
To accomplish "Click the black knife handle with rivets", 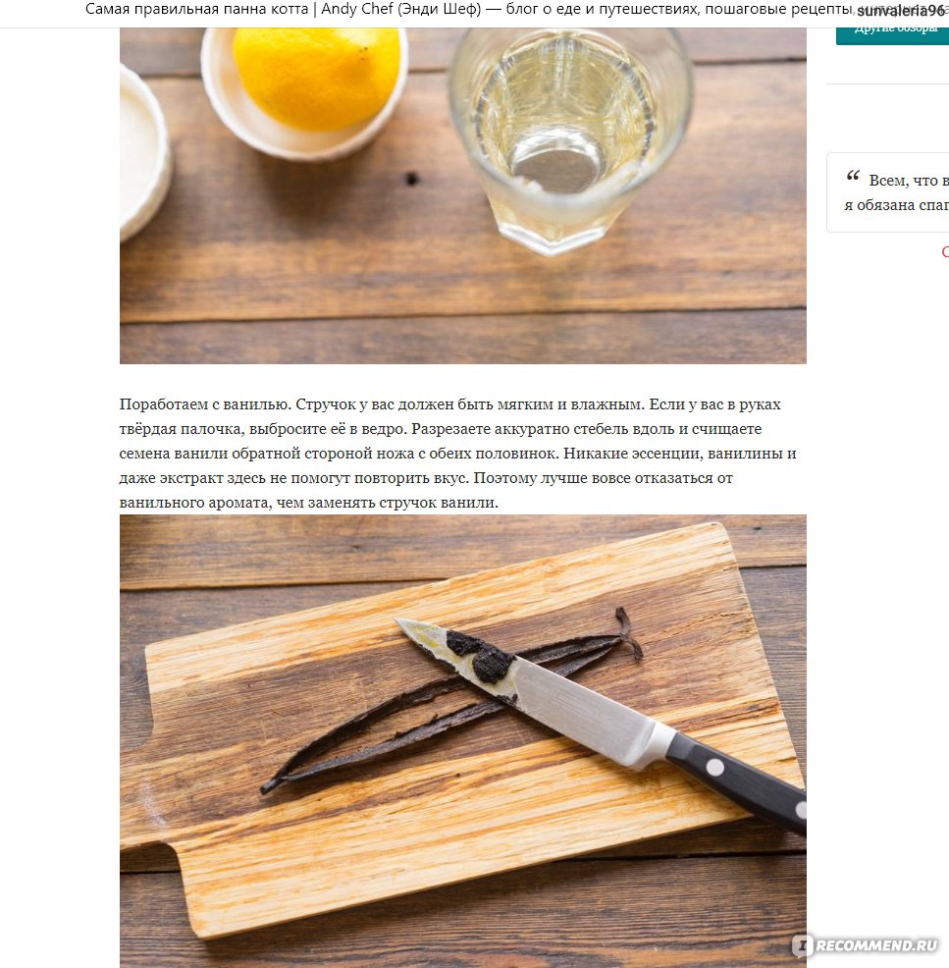I will (x=738, y=780).
